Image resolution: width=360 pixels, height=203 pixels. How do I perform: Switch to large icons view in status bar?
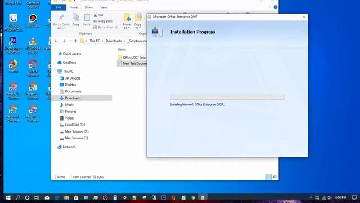tap(274, 176)
